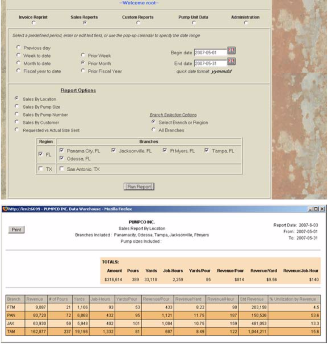
Task: Click the total amount $316,614
Action: [x=113, y=279]
